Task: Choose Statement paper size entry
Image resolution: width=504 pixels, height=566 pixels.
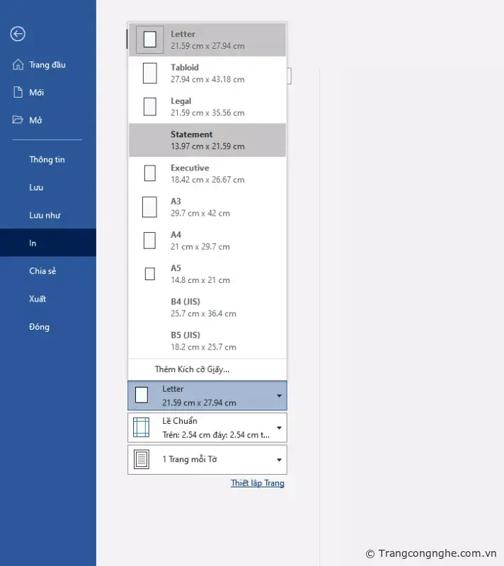Action: pos(207,140)
